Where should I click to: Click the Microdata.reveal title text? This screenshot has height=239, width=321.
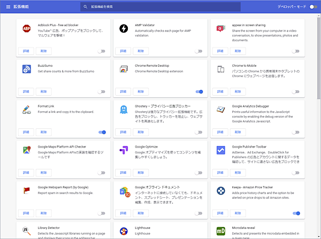[243, 228]
